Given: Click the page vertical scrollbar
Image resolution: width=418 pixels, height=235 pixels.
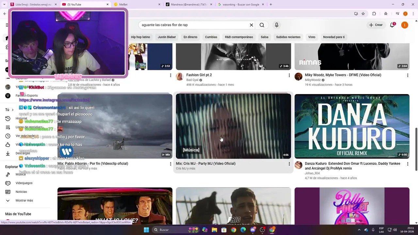Looking at the screenshot, I should (416, 149).
